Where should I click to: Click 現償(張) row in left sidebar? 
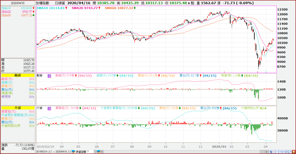(x=18, y=93)
